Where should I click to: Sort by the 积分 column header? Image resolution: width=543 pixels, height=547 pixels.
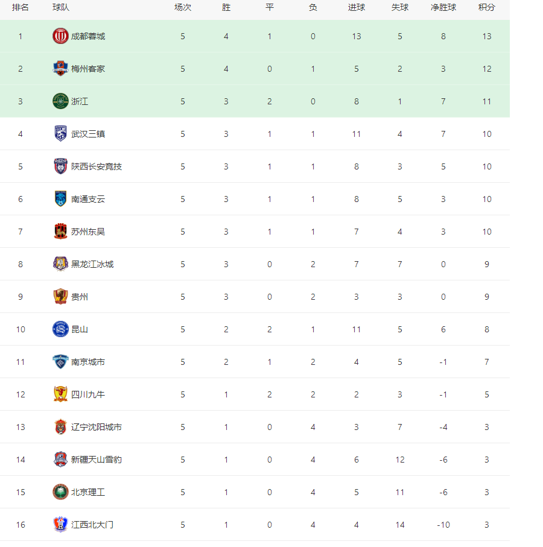point(486,7)
